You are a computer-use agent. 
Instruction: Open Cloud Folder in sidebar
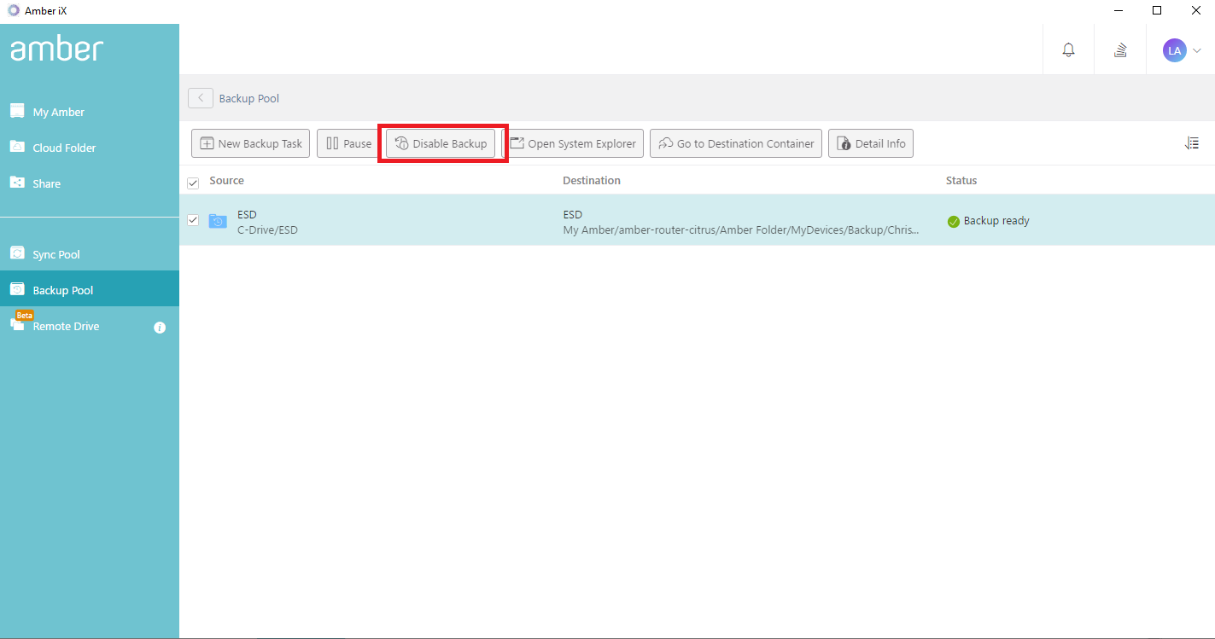(90, 148)
